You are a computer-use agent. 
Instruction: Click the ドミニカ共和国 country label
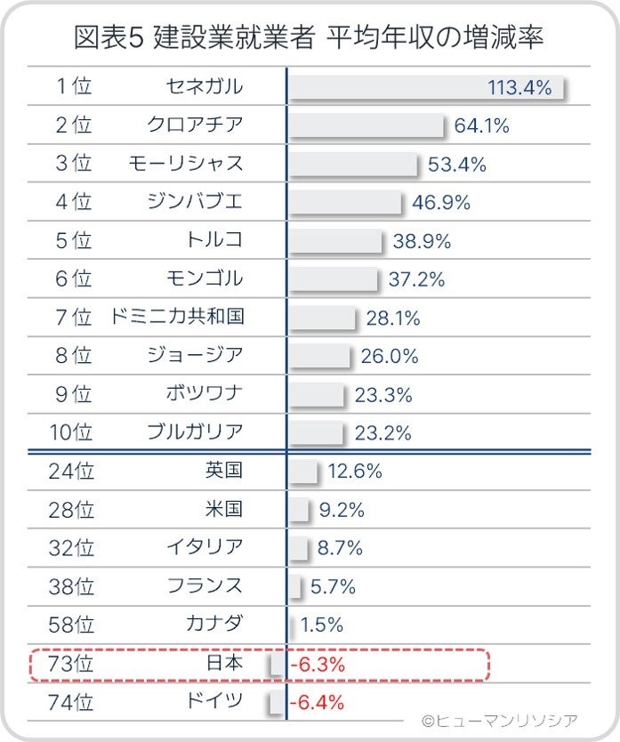click(x=176, y=317)
